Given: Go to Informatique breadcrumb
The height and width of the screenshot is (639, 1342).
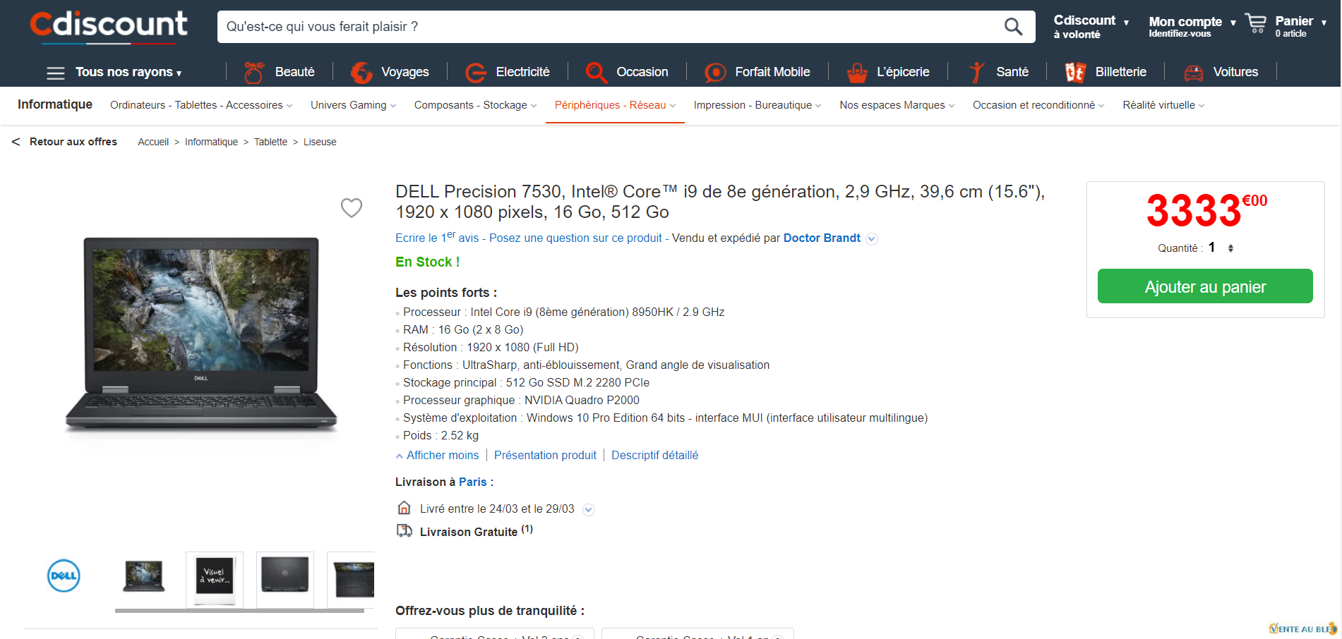Looking at the screenshot, I should coord(211,142).
